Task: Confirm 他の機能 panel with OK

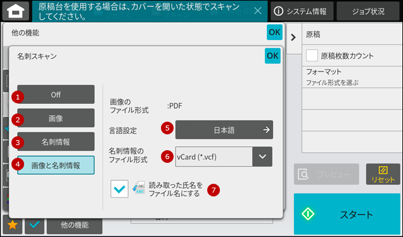Action: click(x=274, y=32)
